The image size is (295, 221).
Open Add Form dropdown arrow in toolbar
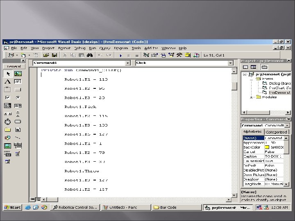point(29,55)
